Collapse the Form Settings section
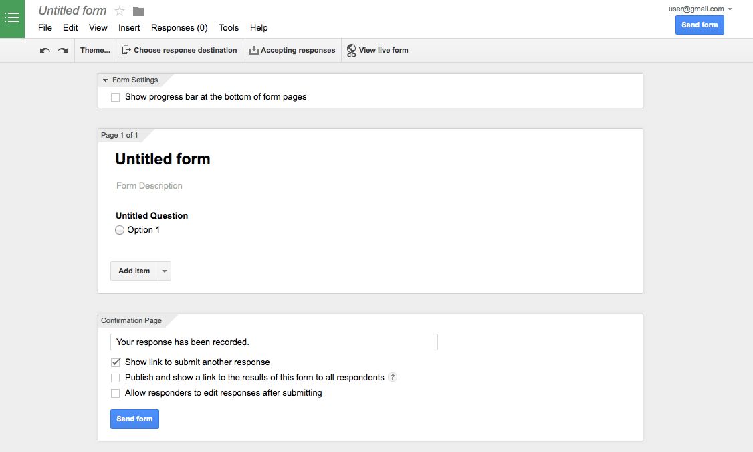 coord(106,80)
